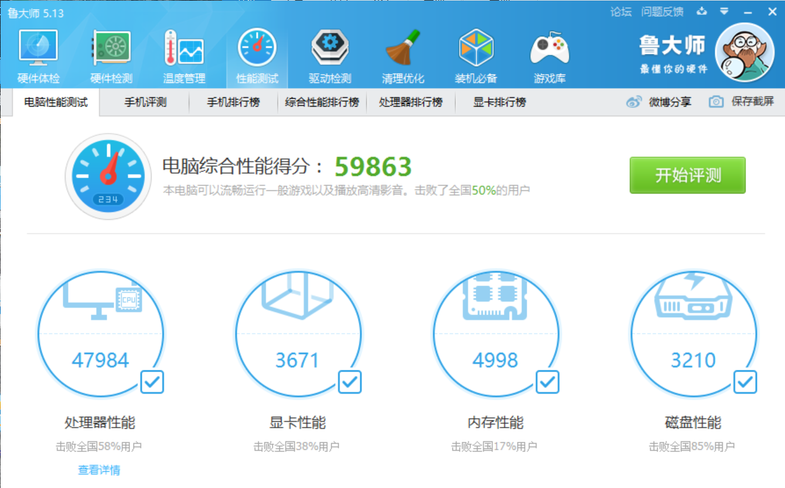Toggle the 内存性能 checkbox
The height and width of the screenshot is (488, 785).
[548, 382]
